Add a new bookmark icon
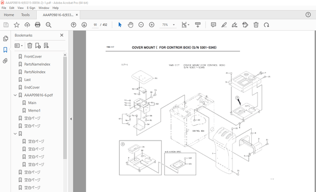Screen dimensions: 316x192 coord(38,46)
